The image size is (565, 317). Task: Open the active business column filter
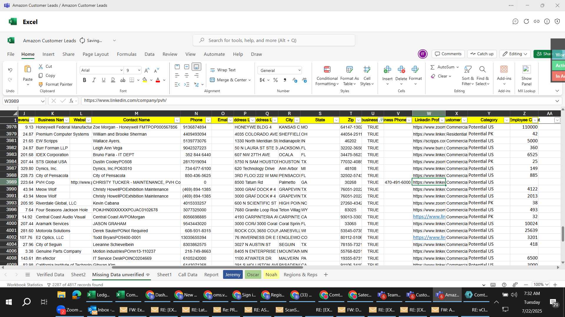click(x=381, y=120)
